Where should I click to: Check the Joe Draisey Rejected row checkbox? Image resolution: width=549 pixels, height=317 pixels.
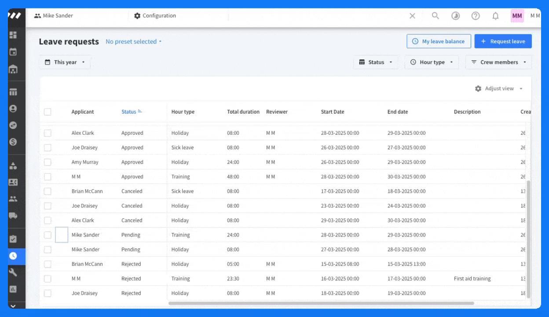click(48, 293)
